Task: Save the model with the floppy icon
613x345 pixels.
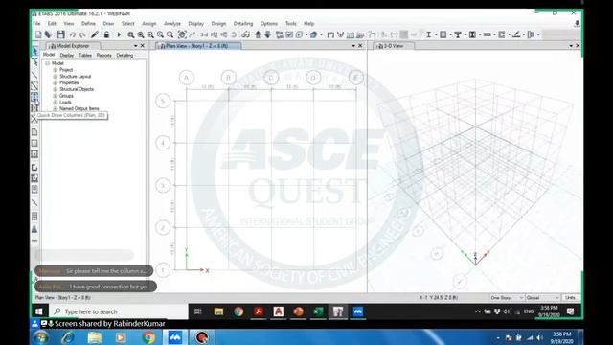Action: [60, 34]
